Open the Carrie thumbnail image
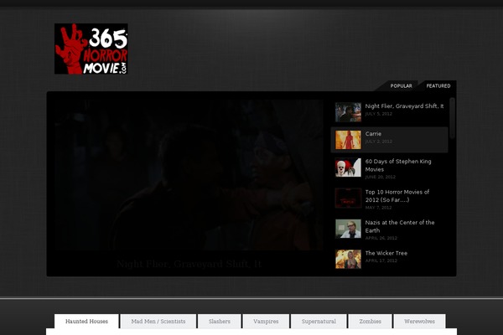Image resolution: width=503 pixels, height=335 pixels. (x=348, y=140)
